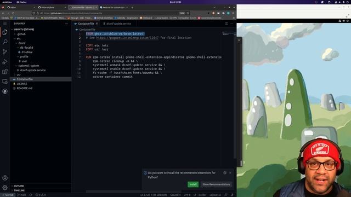The image size is (351, 197).
Task: Click the main branch indicator
Action: click(x=22, y=195)
